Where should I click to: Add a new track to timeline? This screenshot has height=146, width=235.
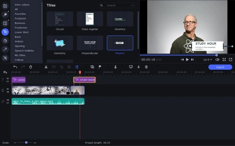click(x=5, y=72)
